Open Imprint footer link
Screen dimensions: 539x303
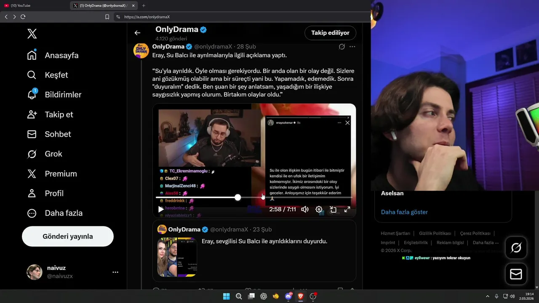click(388, 243)
